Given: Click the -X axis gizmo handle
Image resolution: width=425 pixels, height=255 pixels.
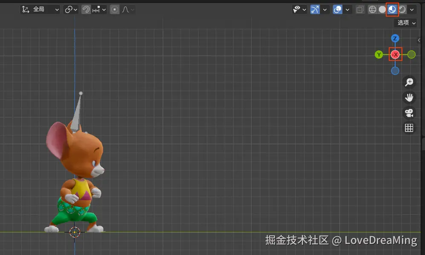Looking at the screenshot, I should (395, 54).
